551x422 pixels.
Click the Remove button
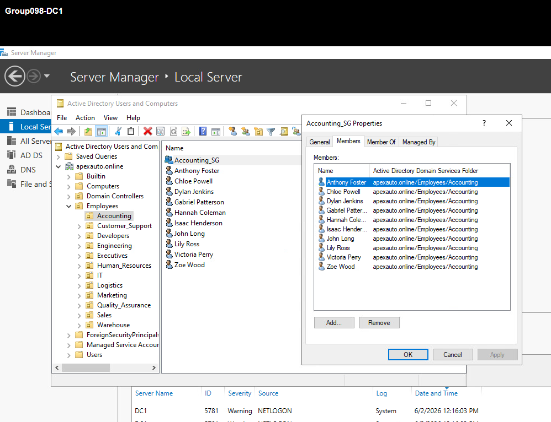(379, 323)
